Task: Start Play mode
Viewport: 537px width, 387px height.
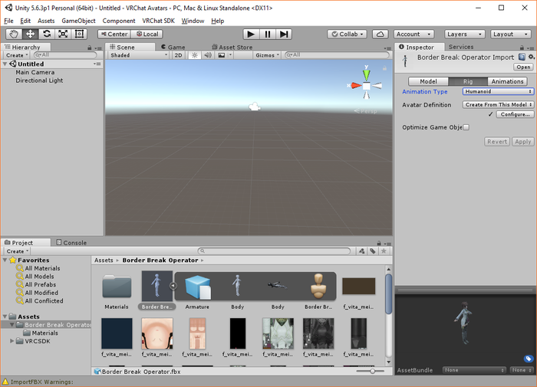Action: pos(251,34)
